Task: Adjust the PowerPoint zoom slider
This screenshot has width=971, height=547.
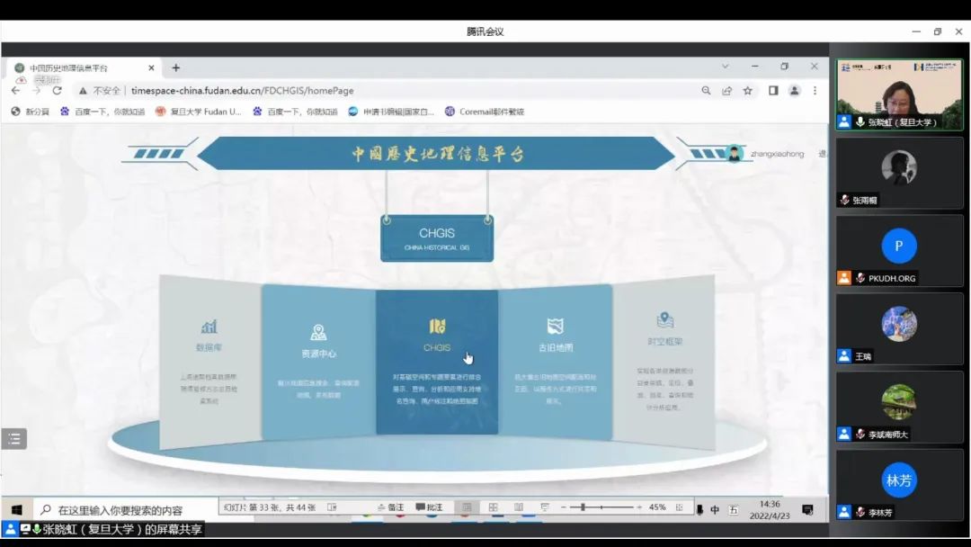Action: (x=583, y=507)
